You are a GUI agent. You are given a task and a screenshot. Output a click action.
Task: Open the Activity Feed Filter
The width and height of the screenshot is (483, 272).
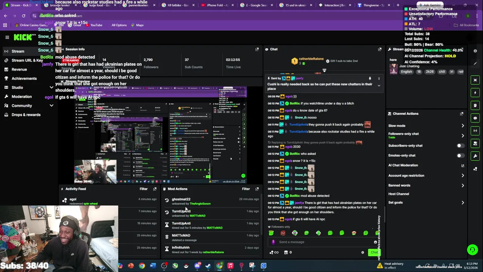tap(143, 189)
